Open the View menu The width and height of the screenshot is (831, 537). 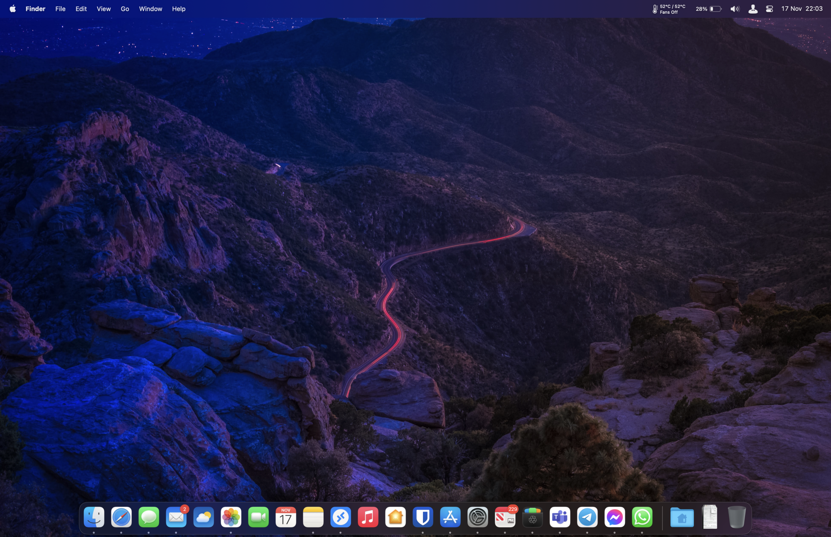(x=103, y=9)
